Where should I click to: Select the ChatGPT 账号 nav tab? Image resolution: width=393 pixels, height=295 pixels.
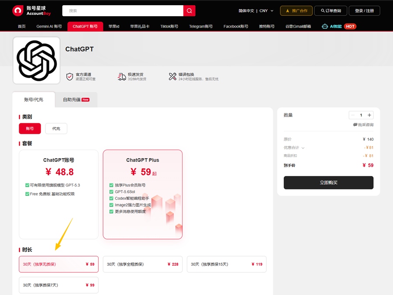pyautogui.click(x=85, y=26)
